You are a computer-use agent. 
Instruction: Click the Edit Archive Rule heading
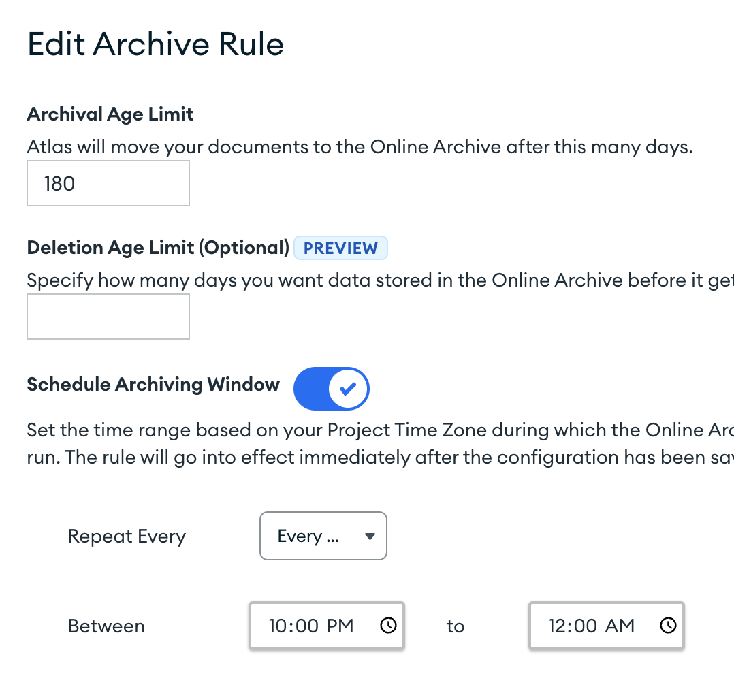pyautogui.click(x=155, y=45)
